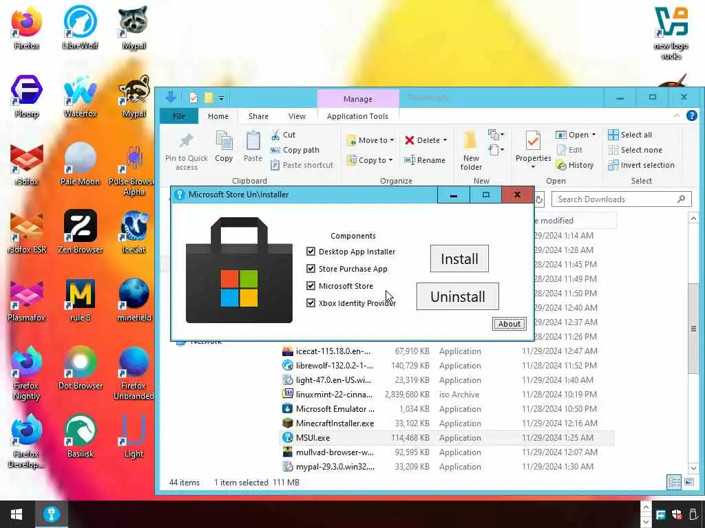Select the Basilisk desktop icon
Image resolution: width=705 pixels, height=528 pixels.
pos(80,436)
